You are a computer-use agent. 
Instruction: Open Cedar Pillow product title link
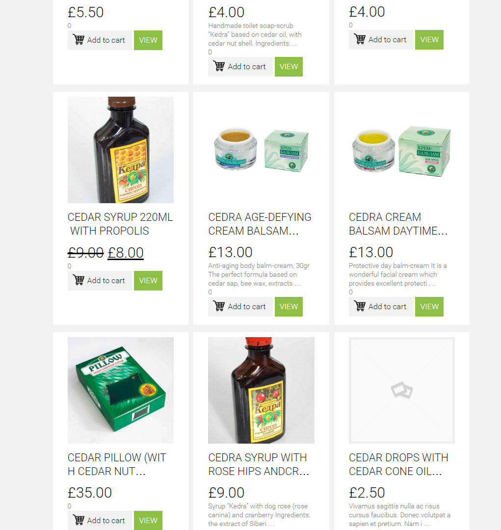click(117, 464)
